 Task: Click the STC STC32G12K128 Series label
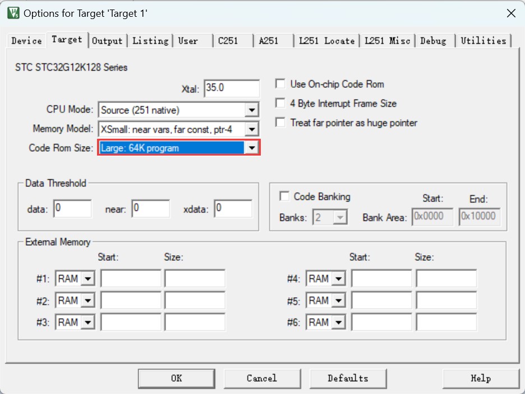pyautogui.click(x=71, y=67)
